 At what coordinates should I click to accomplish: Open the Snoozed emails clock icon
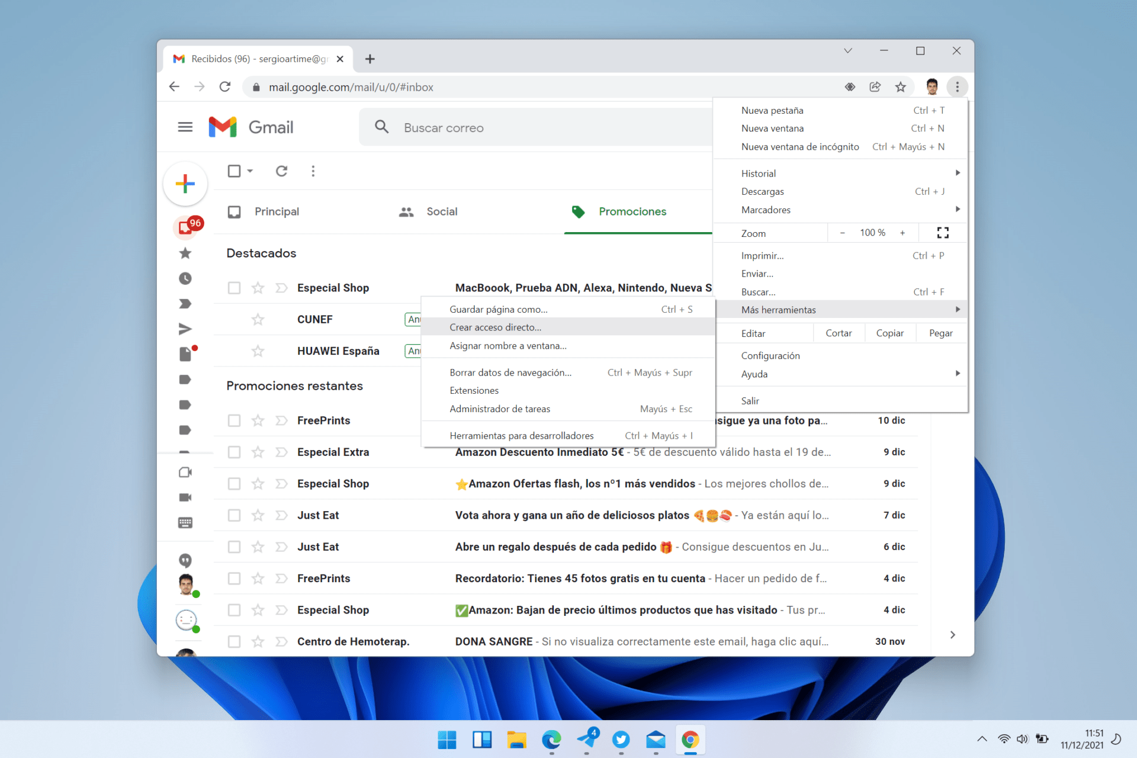(x=185, y=278)
